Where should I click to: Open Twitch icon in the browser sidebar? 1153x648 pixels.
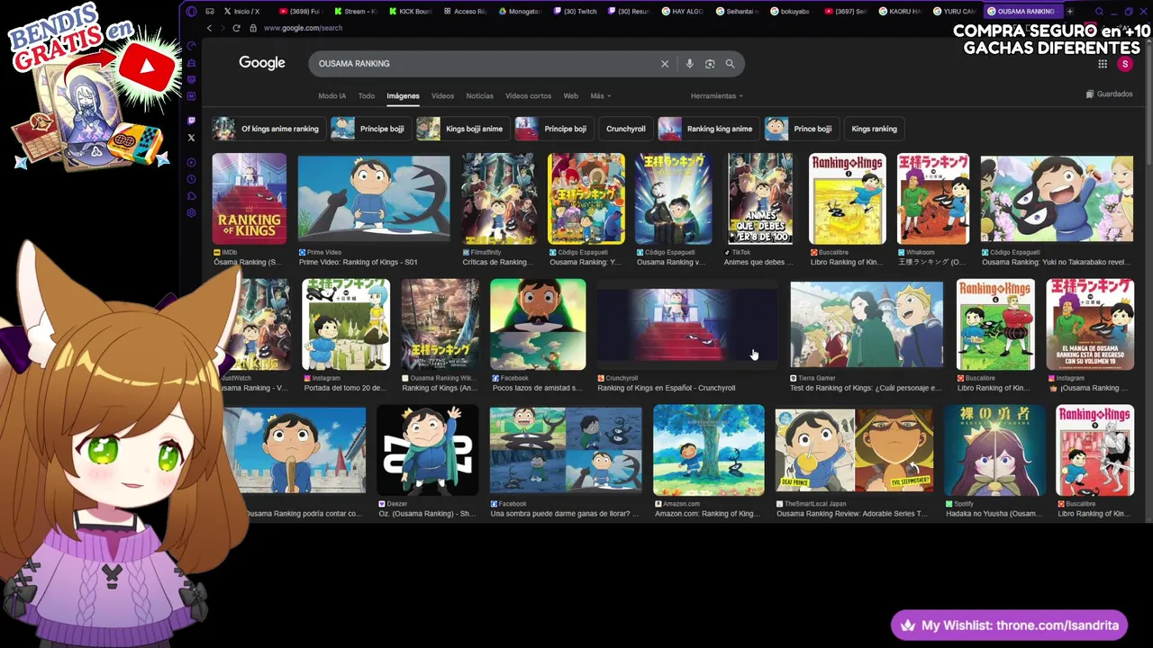click(191, 121)
